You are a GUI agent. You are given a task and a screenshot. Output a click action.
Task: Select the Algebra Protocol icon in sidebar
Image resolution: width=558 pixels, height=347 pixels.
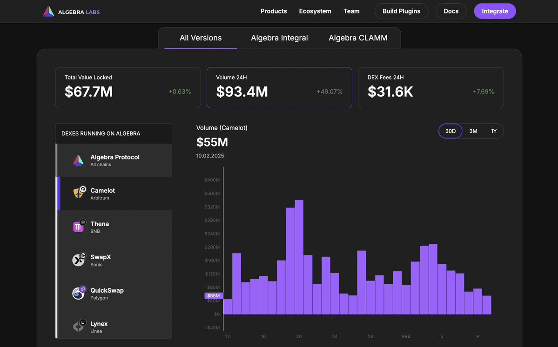[x=78, y=159]
